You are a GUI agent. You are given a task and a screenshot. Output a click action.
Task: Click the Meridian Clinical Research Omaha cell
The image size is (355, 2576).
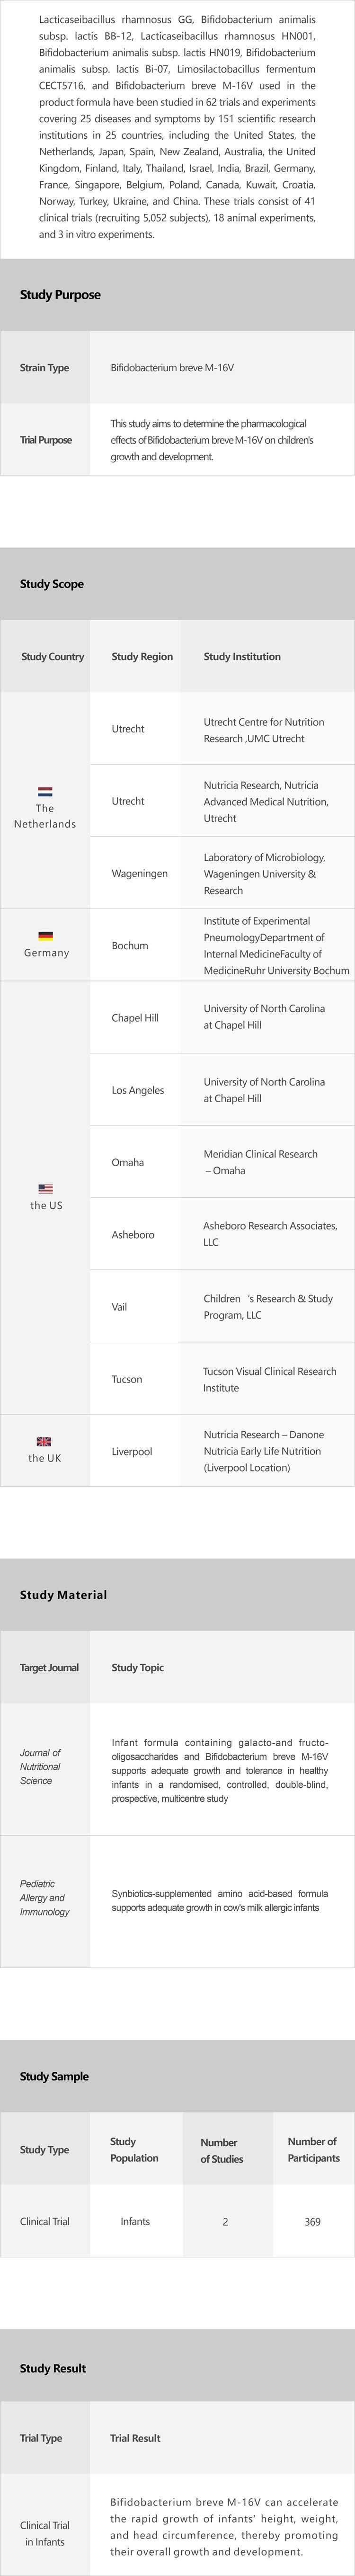click(x=260, y=1162)
